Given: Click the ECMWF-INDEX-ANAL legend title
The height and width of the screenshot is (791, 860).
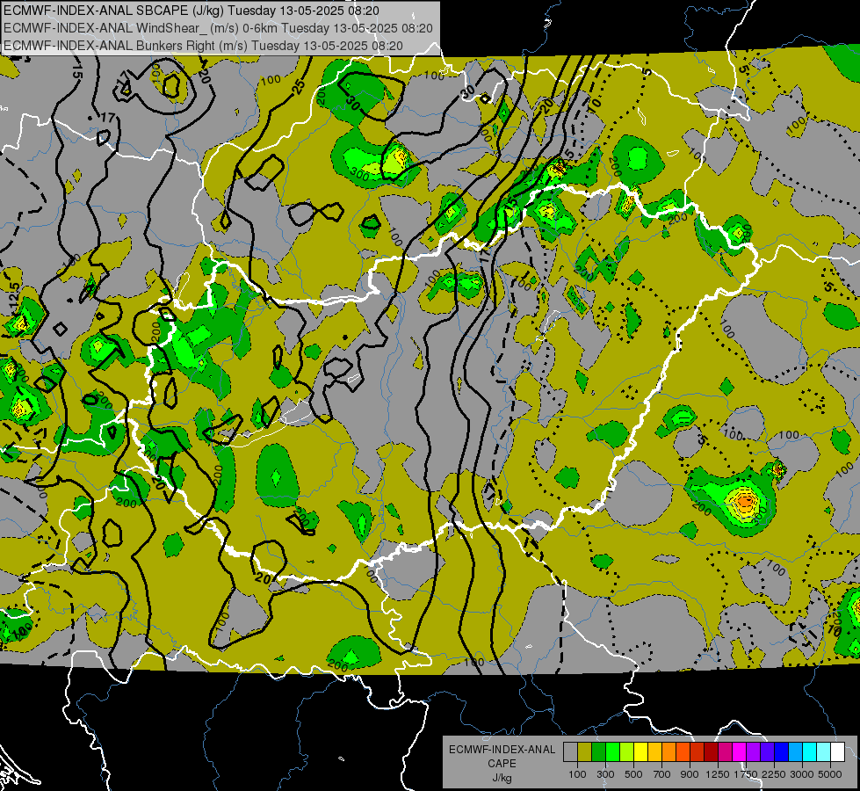Looking at the screenshot, I should pyautogui.click(x=502, y=750).
